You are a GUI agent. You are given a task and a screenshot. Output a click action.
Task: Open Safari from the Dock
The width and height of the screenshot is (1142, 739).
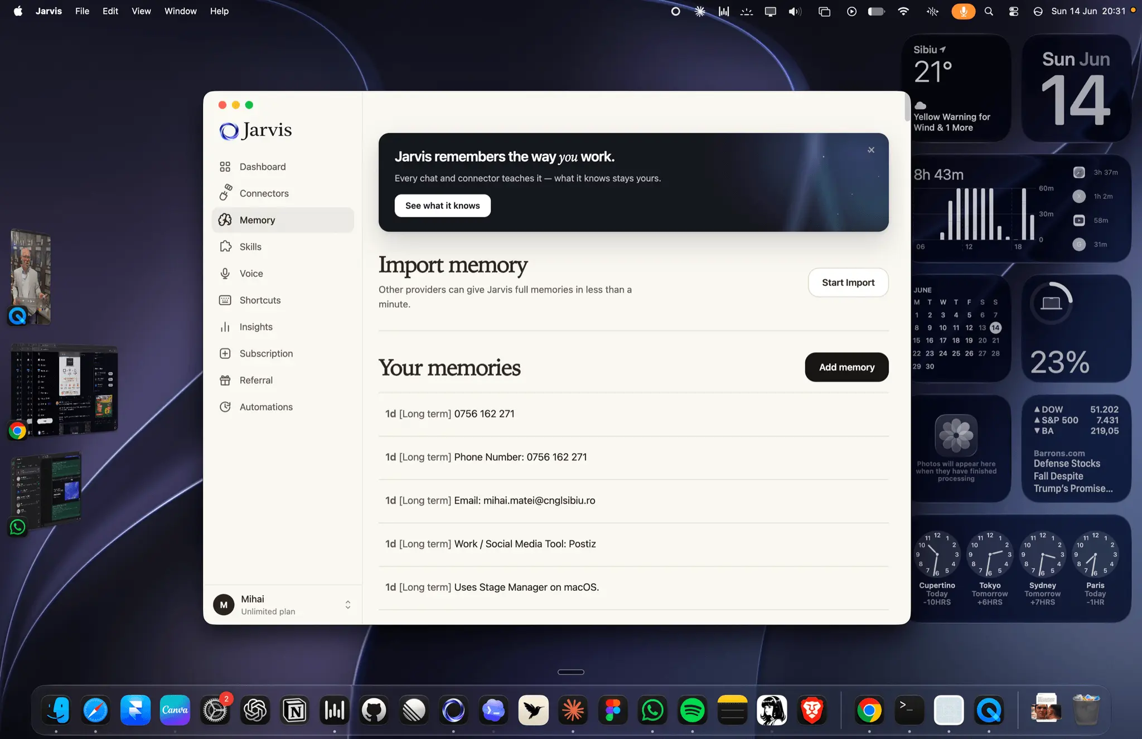click(95, 710)
